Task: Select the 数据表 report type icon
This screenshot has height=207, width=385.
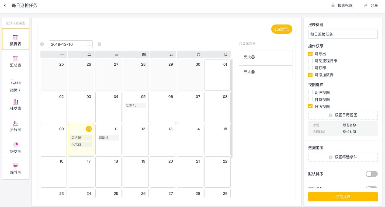Action: point(16,38)
